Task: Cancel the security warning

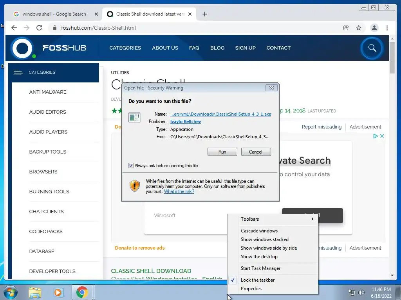Action: (256, 152)
